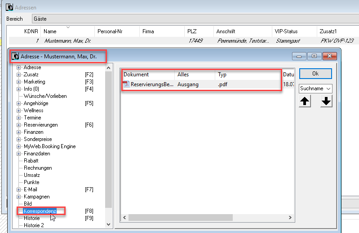Screen dimensions: 359x233
Task: Expand the MyWeb.Booking Engine node
Action: click(x=18, y=146)
